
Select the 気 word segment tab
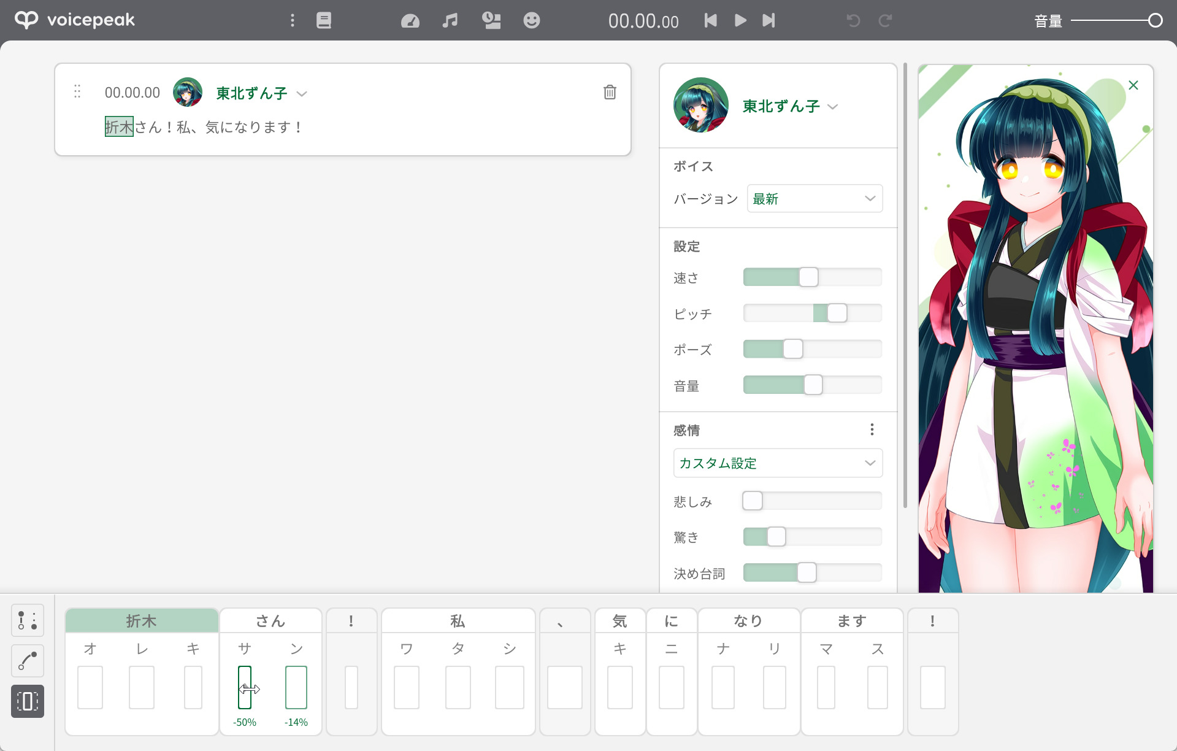coord(619,621)
